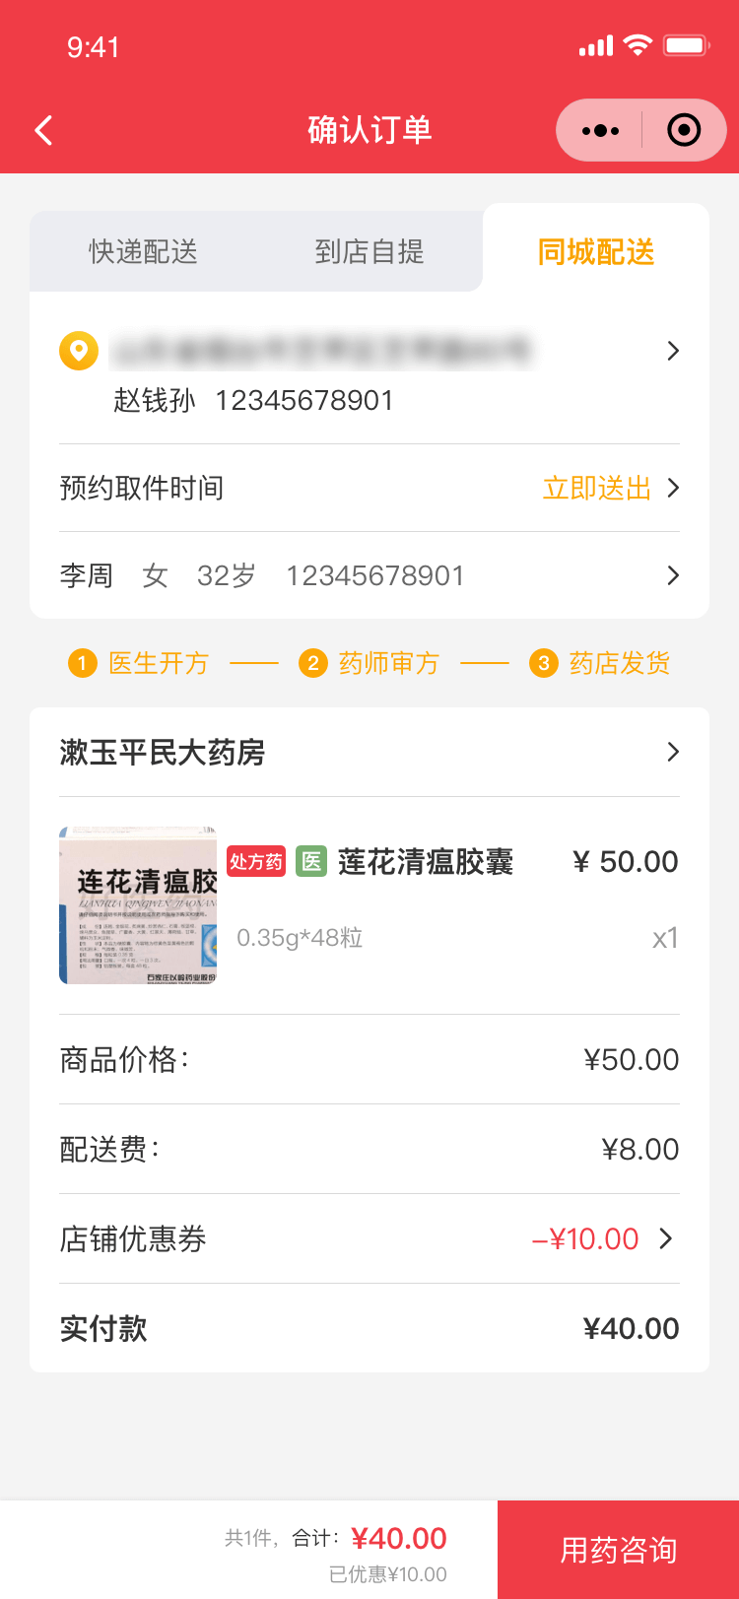The width and height of the screenshot is (739, 1599).
Task: Tap the mini program close target icon
Action: (x=684, y=130)
